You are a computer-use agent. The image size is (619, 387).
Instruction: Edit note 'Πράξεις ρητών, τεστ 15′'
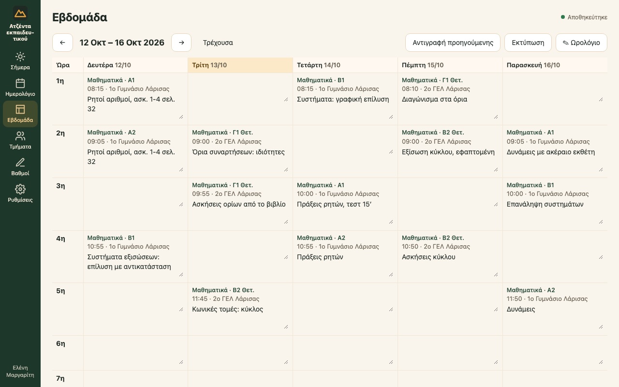345,212
